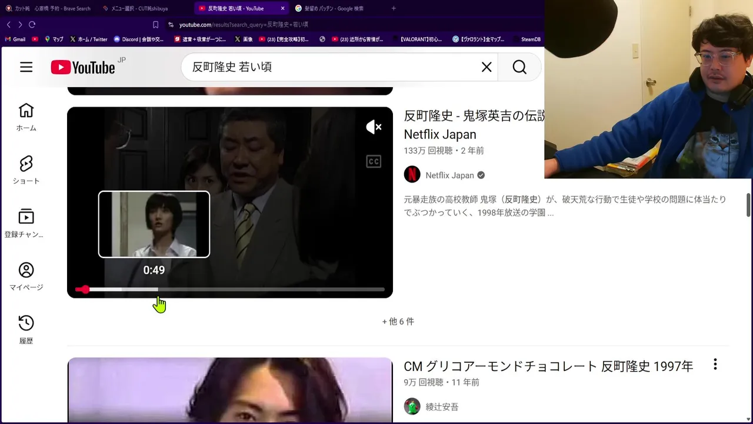Open the 近所から苦情が bookmark
The height and width of the screenshot is (424, 753).
(358, 39)
